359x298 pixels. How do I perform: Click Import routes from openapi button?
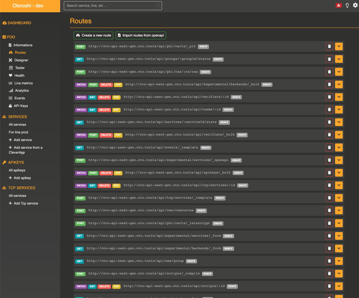[x=141, y=35]
